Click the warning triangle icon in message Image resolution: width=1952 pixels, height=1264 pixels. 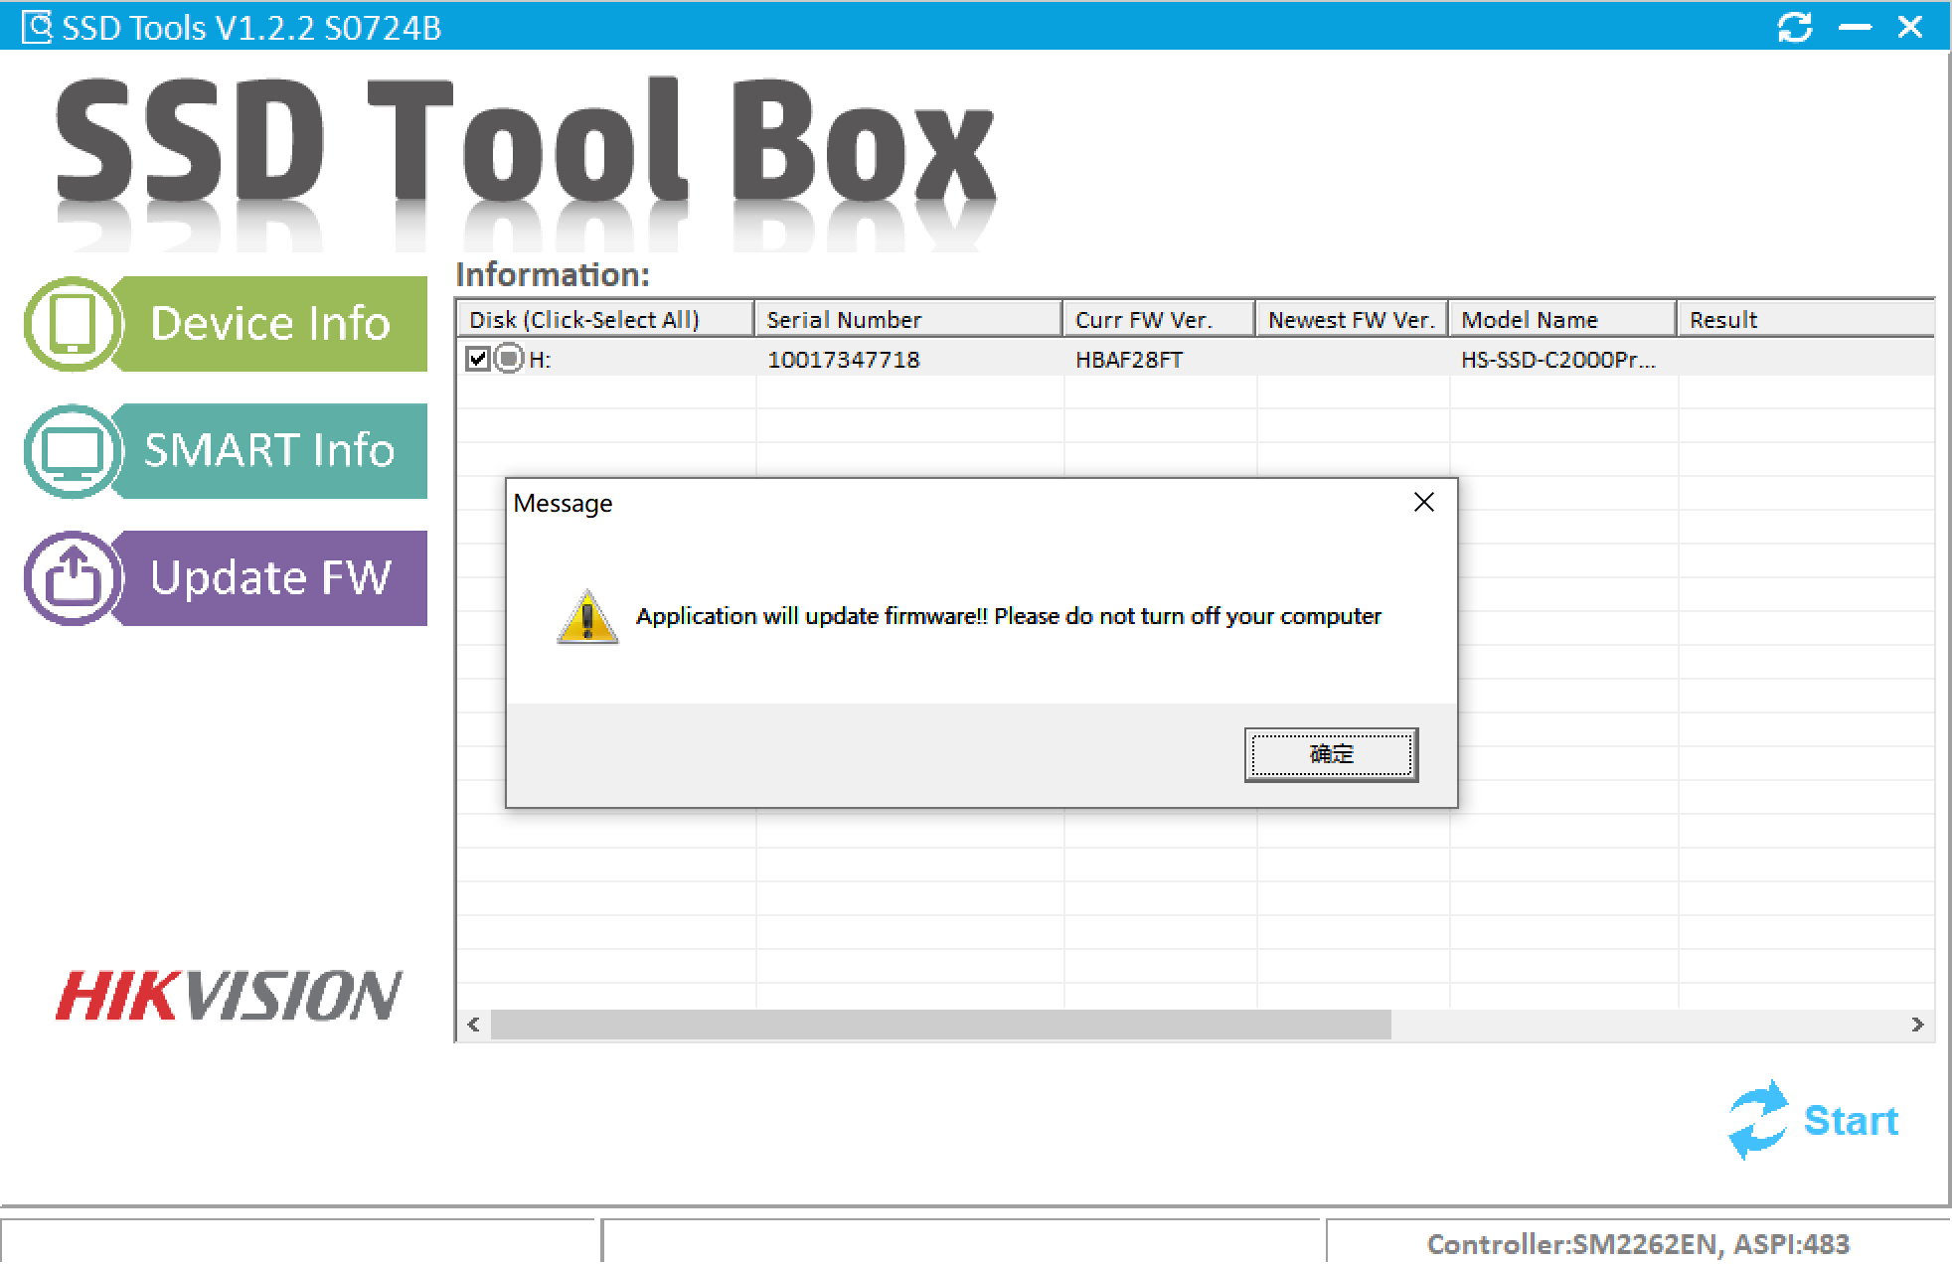(587, 617)
